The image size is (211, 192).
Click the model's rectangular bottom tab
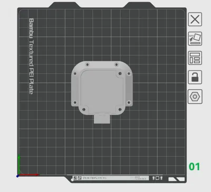[x=102, y=119]
